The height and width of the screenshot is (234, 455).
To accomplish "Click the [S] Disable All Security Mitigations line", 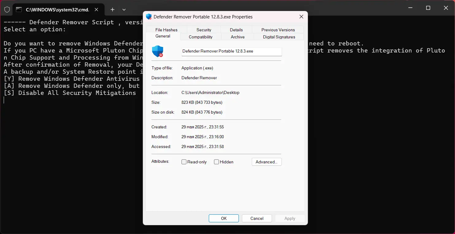I will (x=70, y=93).
